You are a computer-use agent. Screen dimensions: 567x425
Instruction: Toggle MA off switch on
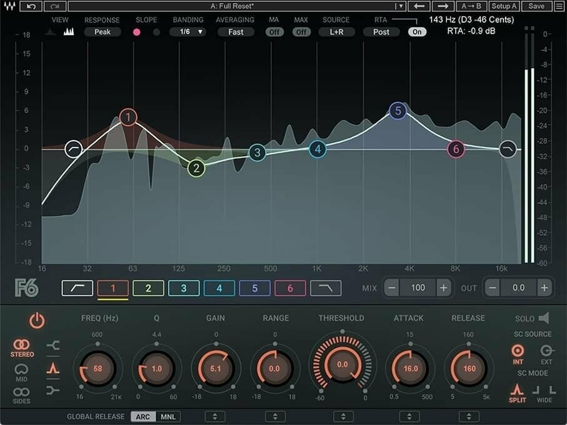coord(274,31)
